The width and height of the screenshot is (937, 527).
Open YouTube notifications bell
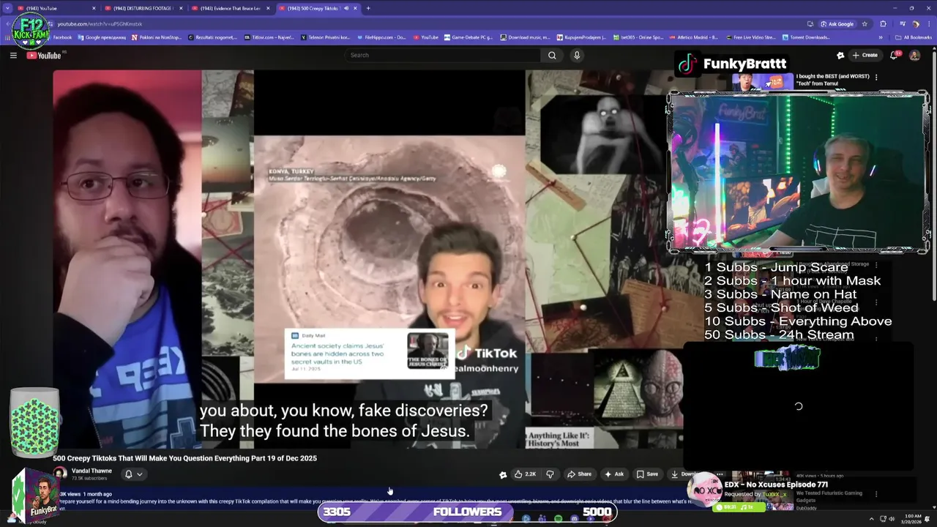tap(895, 55)
